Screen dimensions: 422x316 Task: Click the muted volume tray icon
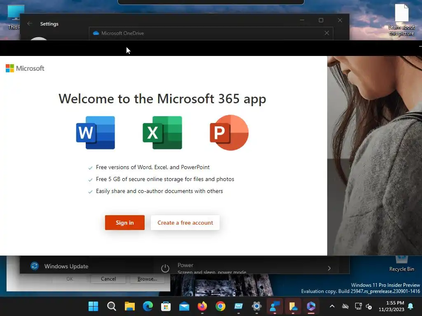pyautogui.click(x=369, y=306)
